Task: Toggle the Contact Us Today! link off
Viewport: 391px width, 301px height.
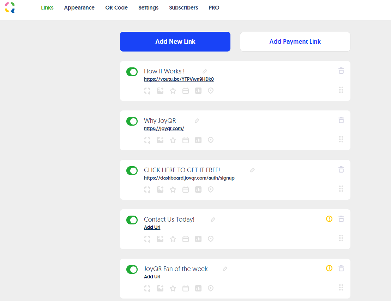Action: (132, 220)
